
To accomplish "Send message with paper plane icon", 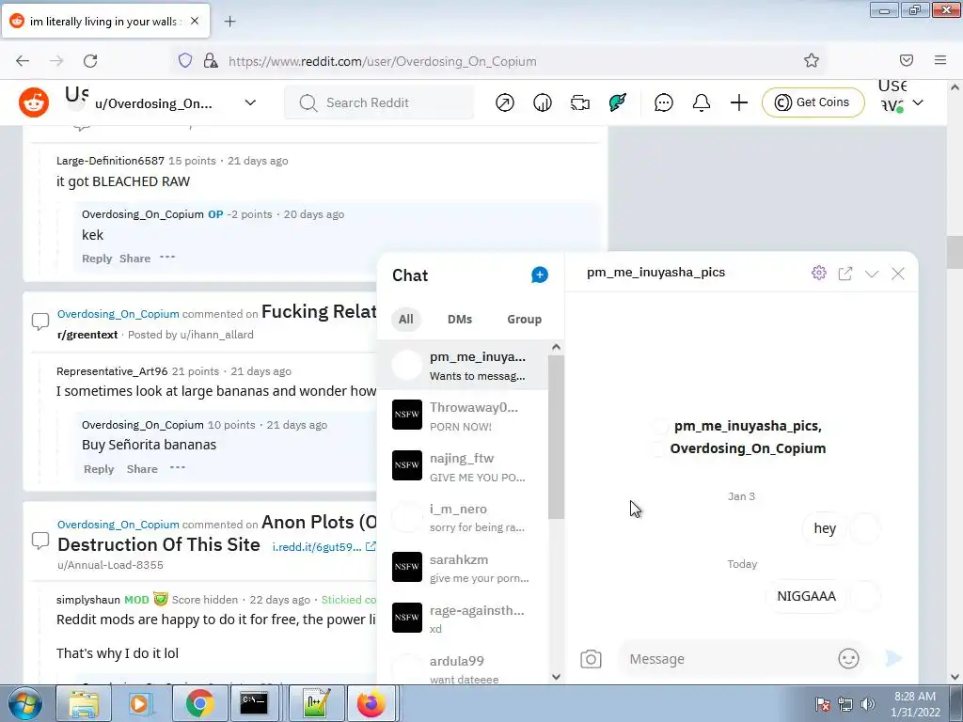I will tap(893, 659).
